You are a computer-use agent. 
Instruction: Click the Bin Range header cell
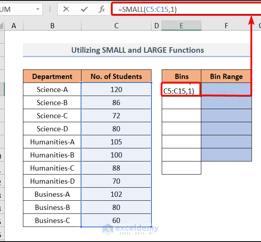pyautogui.click(x=226, y=77)
